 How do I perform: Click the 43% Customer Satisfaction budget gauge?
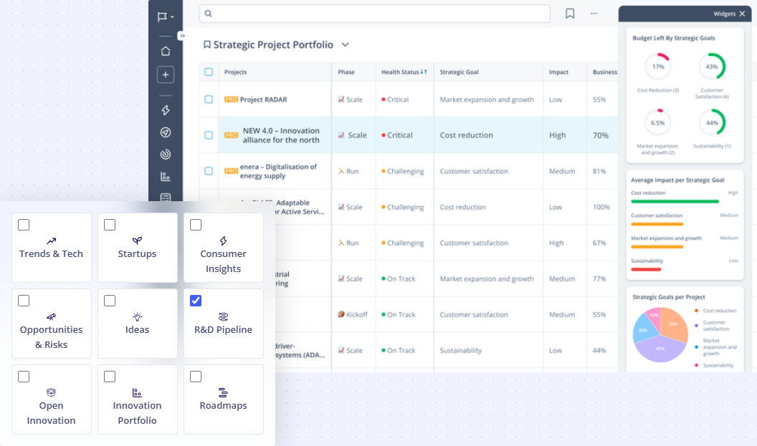click(712, 67)
